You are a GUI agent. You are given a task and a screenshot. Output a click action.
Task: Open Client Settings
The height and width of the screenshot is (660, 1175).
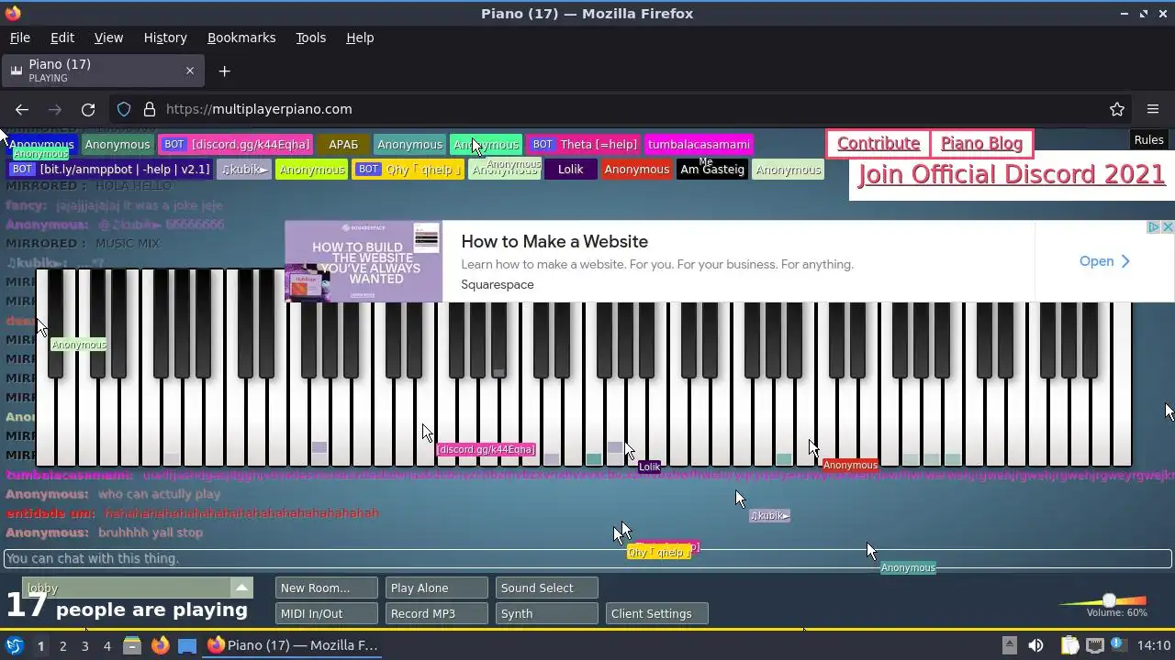pyautogui.click(x=656, y=614)
